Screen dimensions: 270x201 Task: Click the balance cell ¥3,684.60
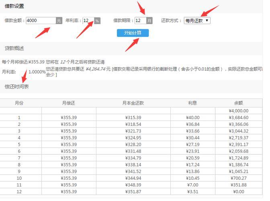(x=239, y=118)
